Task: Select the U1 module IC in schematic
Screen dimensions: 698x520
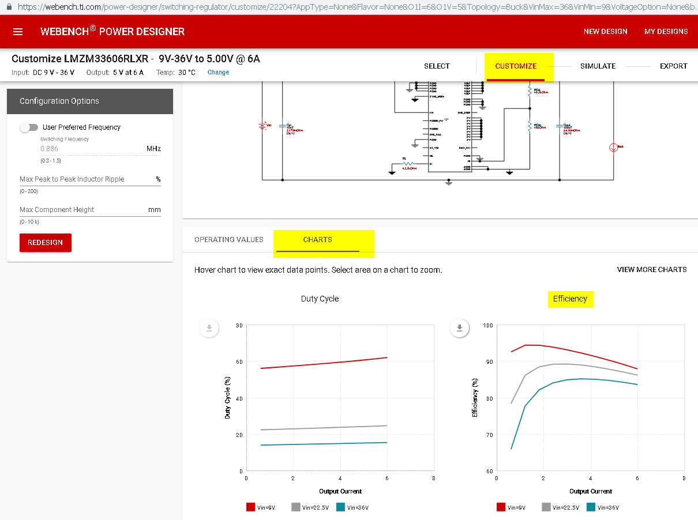Action: pyautogui.click(x=449, y=127)
